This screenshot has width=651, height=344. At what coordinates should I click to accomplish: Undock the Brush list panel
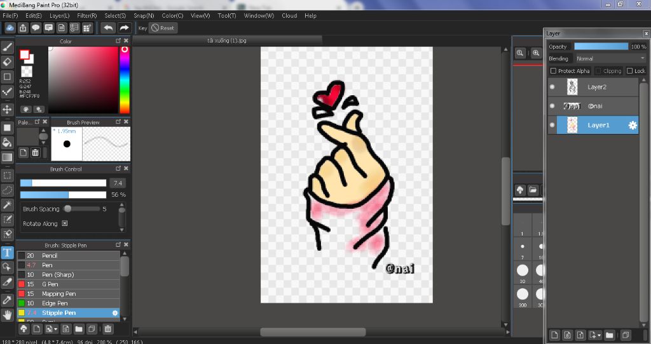118,244
